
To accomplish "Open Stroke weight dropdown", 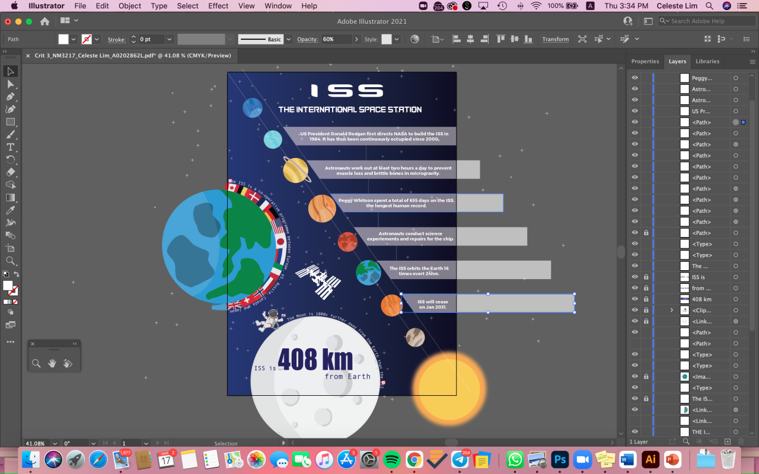I will coord(169,39).
